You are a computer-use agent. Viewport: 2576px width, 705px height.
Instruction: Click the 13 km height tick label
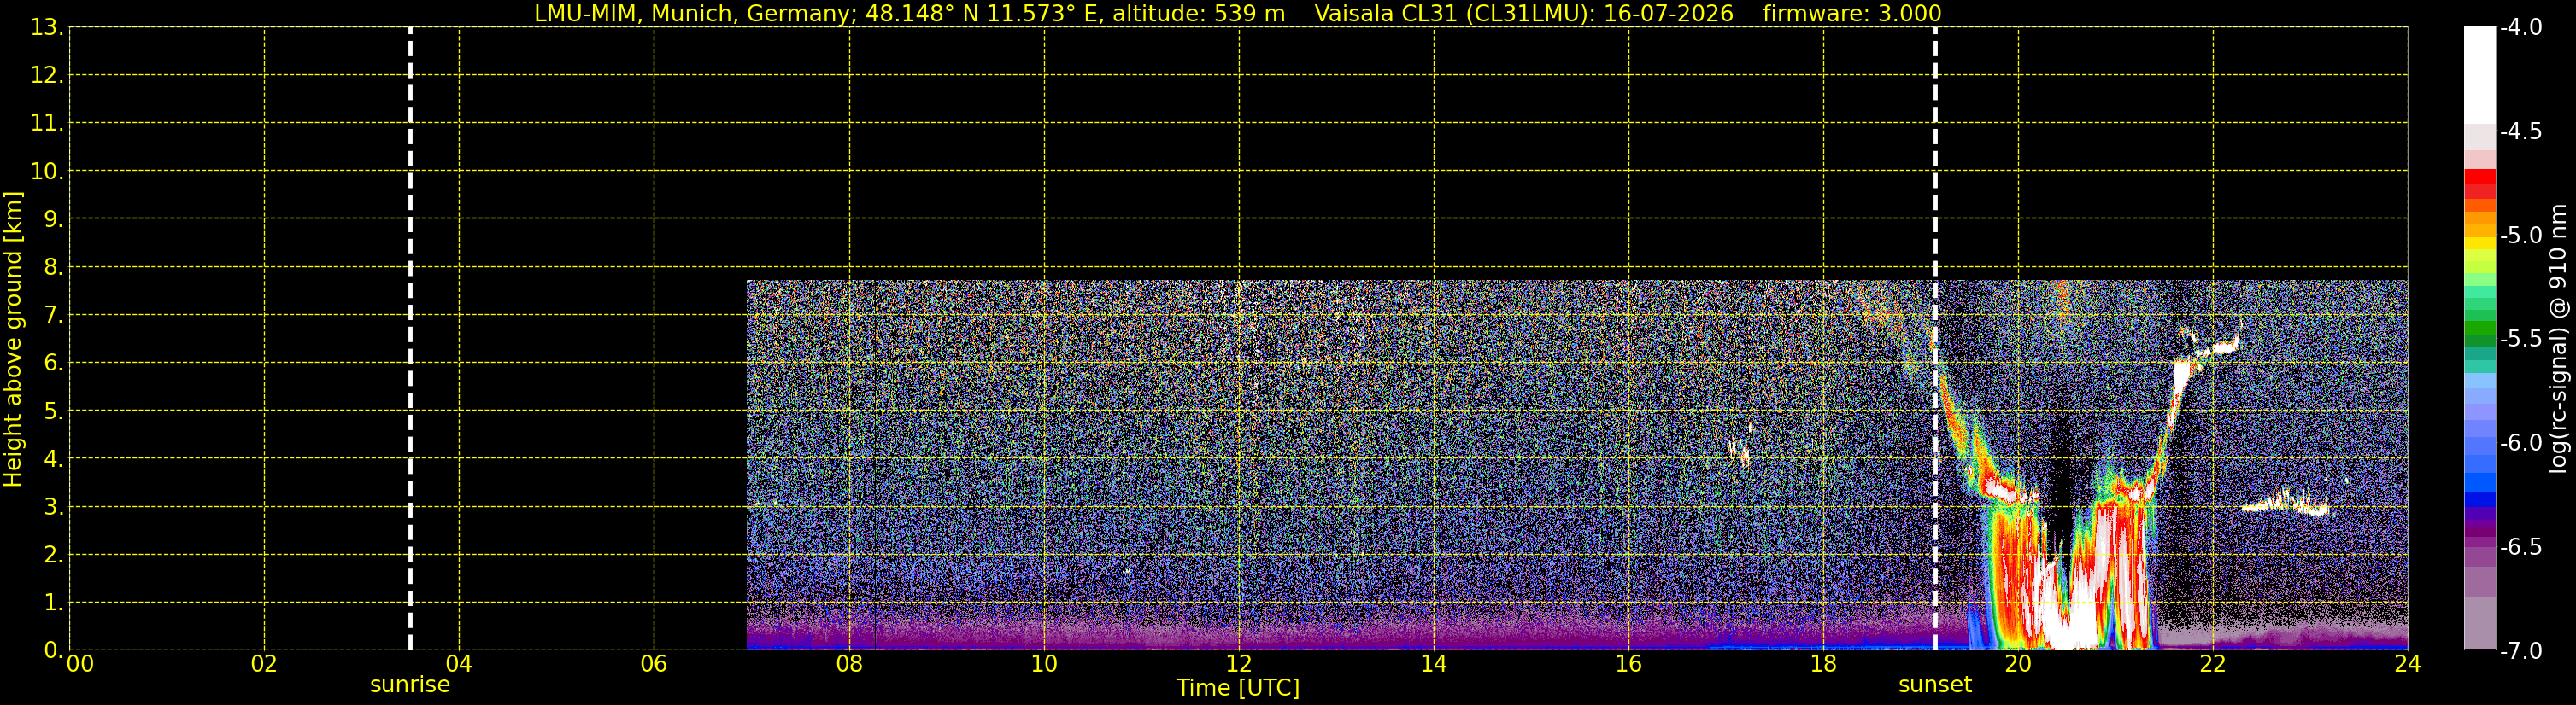pyautogui.click(x=45, y=28)
